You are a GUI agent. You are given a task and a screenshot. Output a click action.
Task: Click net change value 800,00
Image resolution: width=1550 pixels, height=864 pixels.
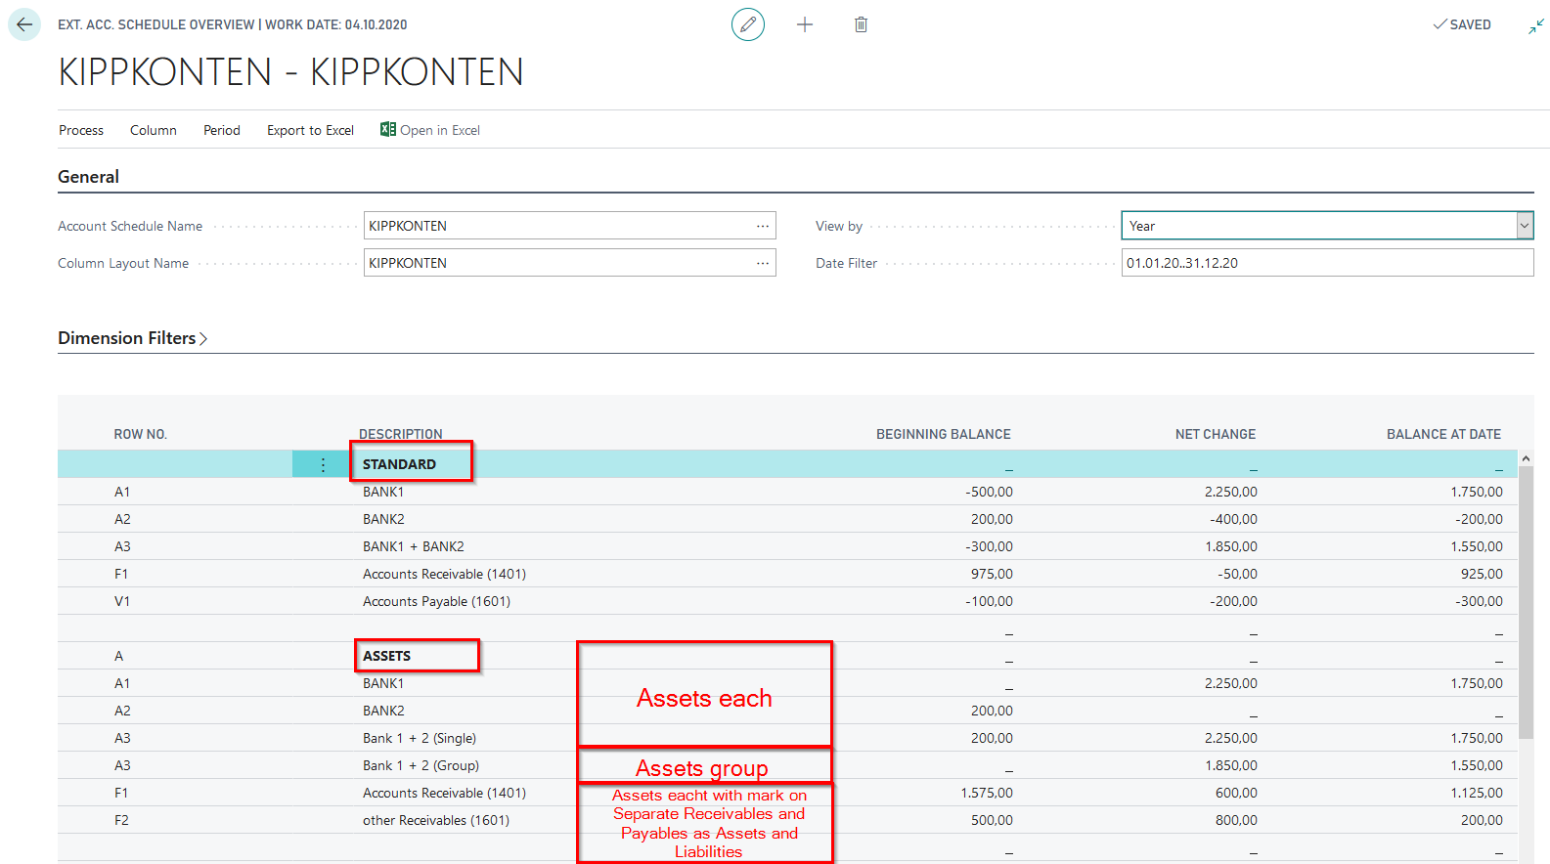(x=1236, y=820)
